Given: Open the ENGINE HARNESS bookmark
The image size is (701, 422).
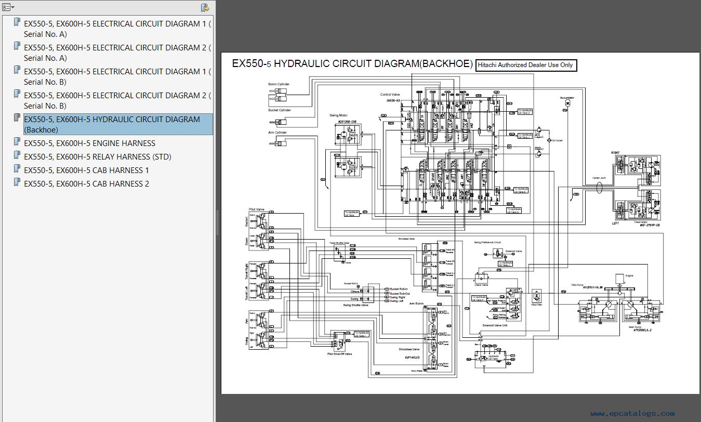Looking at the screenshot, I should [89, 143].
